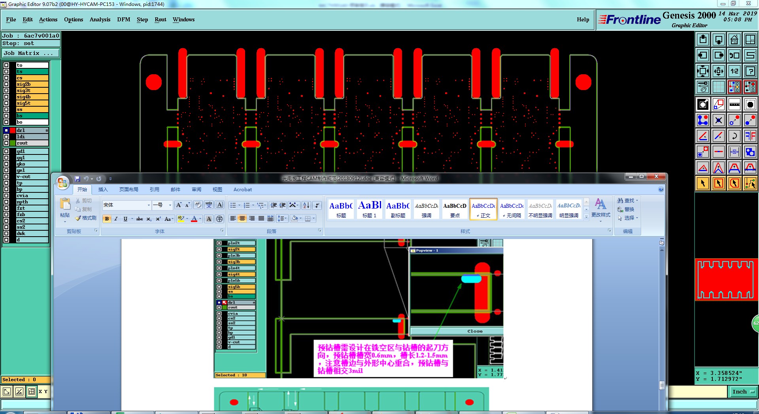Screen dimensions: 759x414
Task: Click the home view icon in Genesis toolbar
Action: 734,40
